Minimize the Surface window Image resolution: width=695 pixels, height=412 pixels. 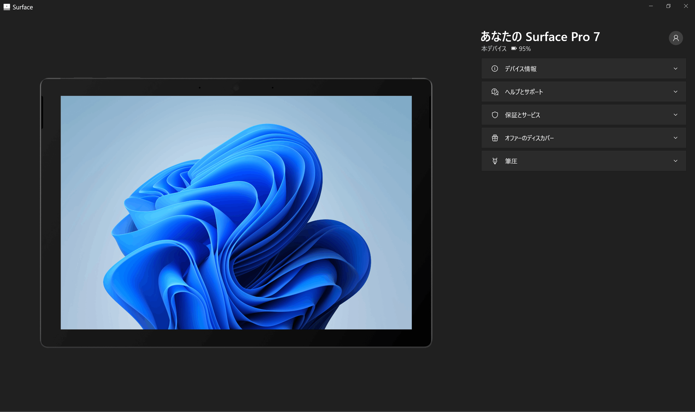651,6
